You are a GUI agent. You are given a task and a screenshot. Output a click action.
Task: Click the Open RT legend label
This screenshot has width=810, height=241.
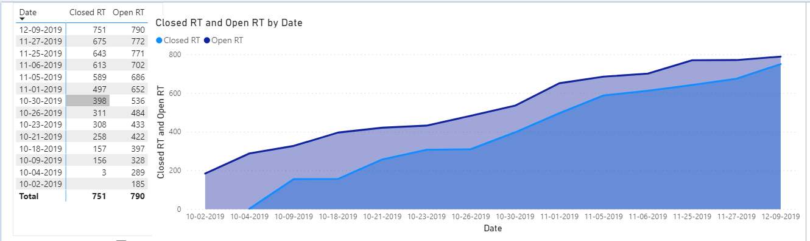[x=227, y=41]
